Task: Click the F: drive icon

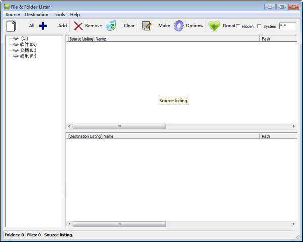Action: click(16, 56)
